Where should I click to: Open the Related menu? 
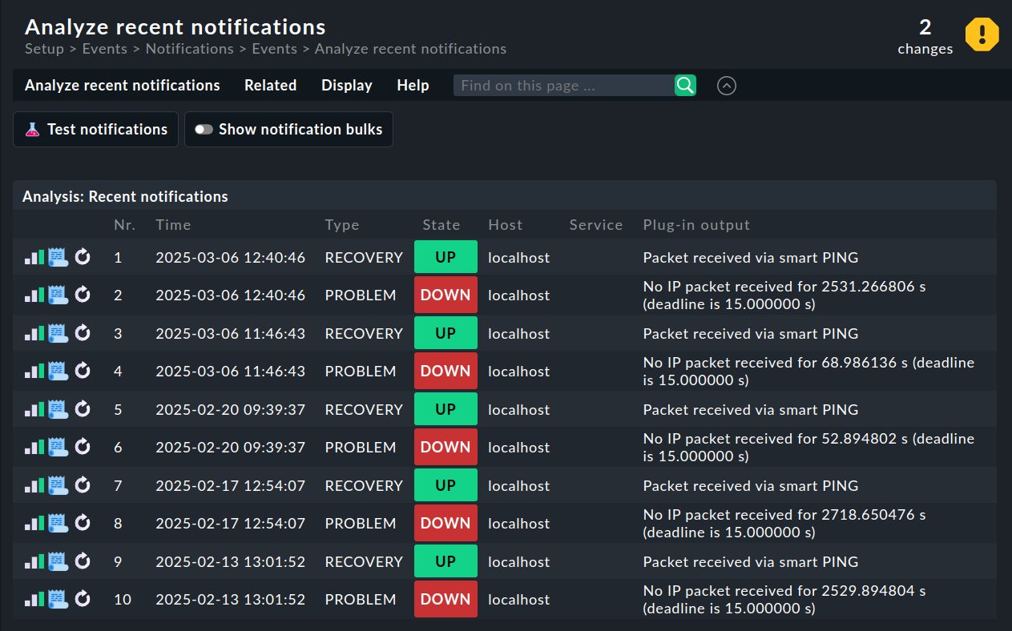(x=270, y=85)
